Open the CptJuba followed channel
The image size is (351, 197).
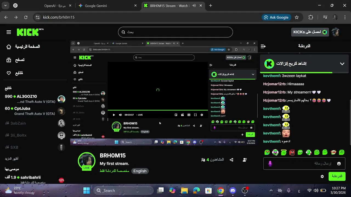click(35, 111)
